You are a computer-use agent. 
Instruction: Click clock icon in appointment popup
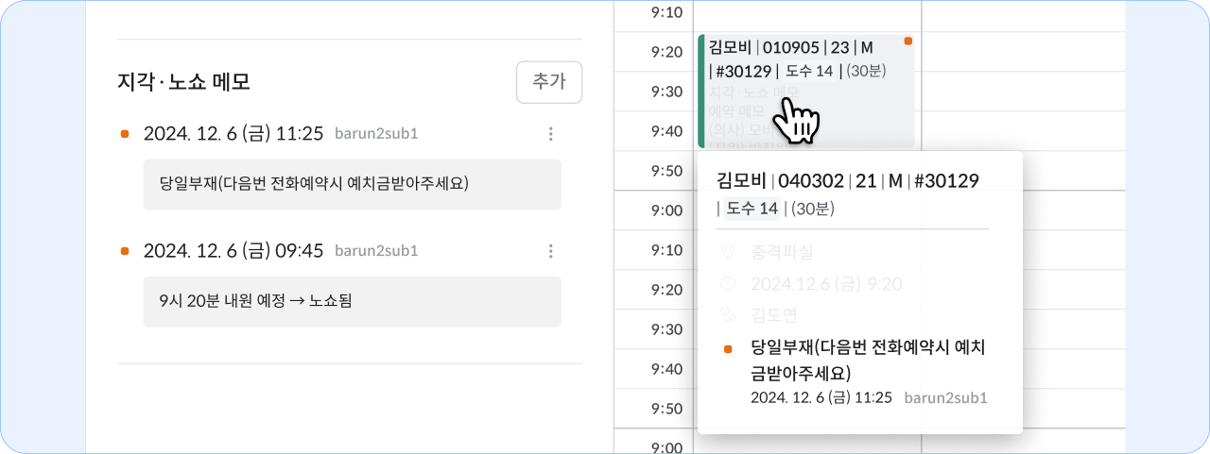727,283
